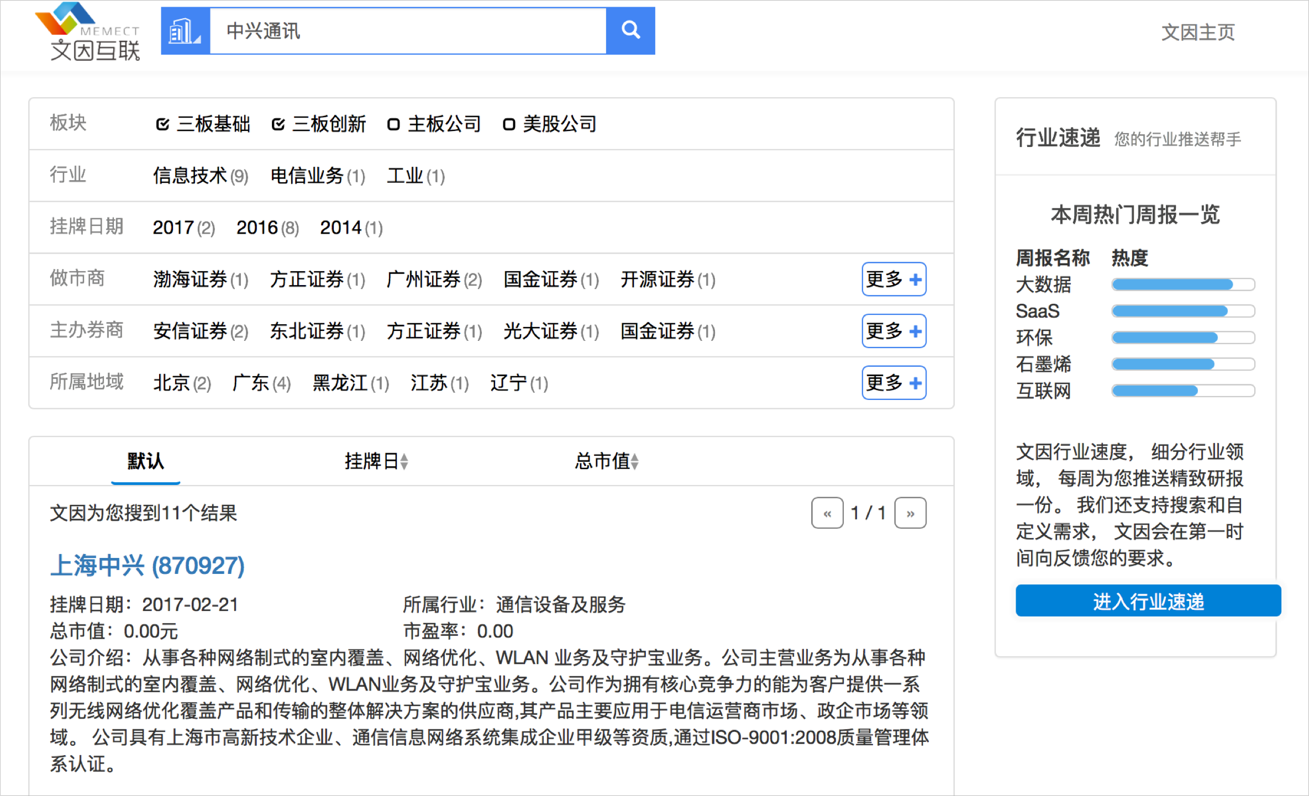Filter industry by 信息技术 (9)
The image size is (1309, 796).
[201, 176]
